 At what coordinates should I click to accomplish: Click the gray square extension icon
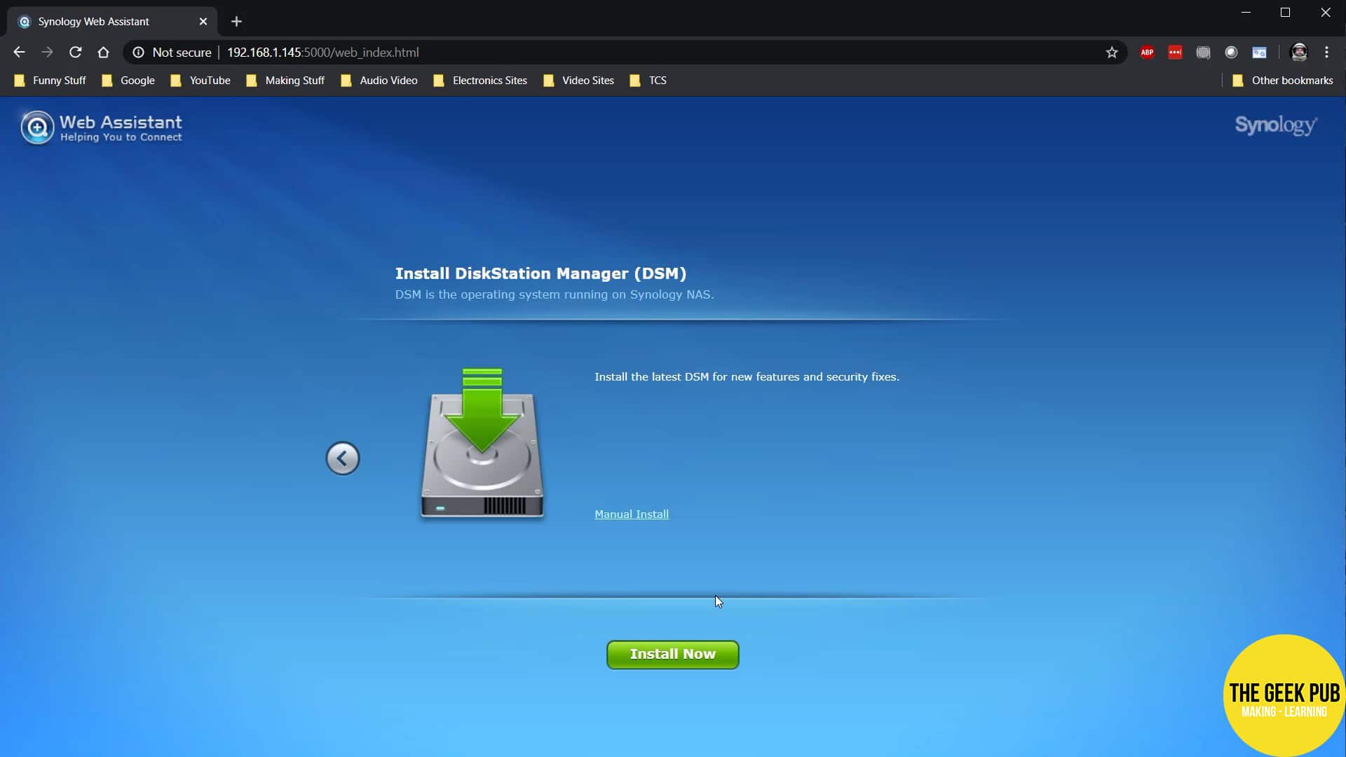[x=1203, y=52]
